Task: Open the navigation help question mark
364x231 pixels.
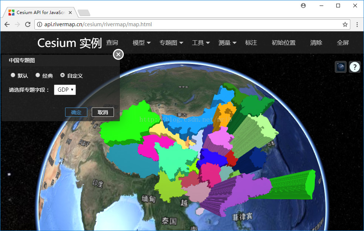Action: pos(354,67)
